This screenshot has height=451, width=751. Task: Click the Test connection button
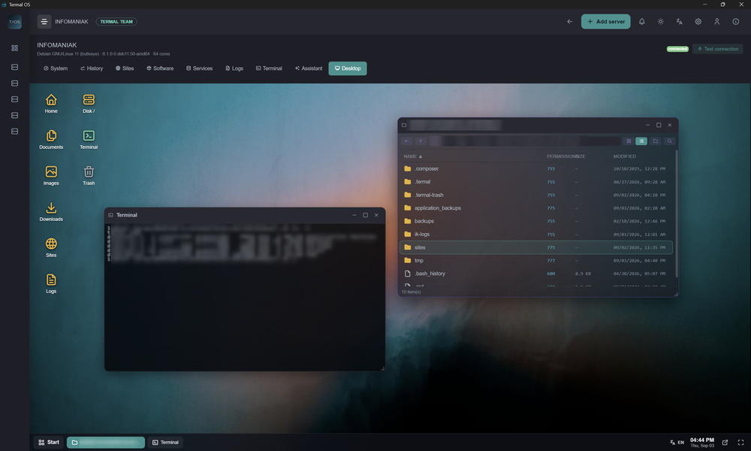tap(718, 49)
